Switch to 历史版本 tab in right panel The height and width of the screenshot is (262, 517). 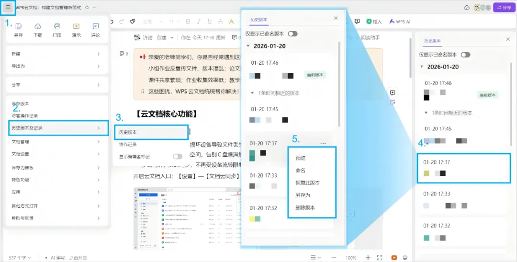coord(432,41)
